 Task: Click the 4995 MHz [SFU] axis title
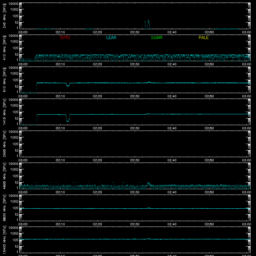coord(4,176)
